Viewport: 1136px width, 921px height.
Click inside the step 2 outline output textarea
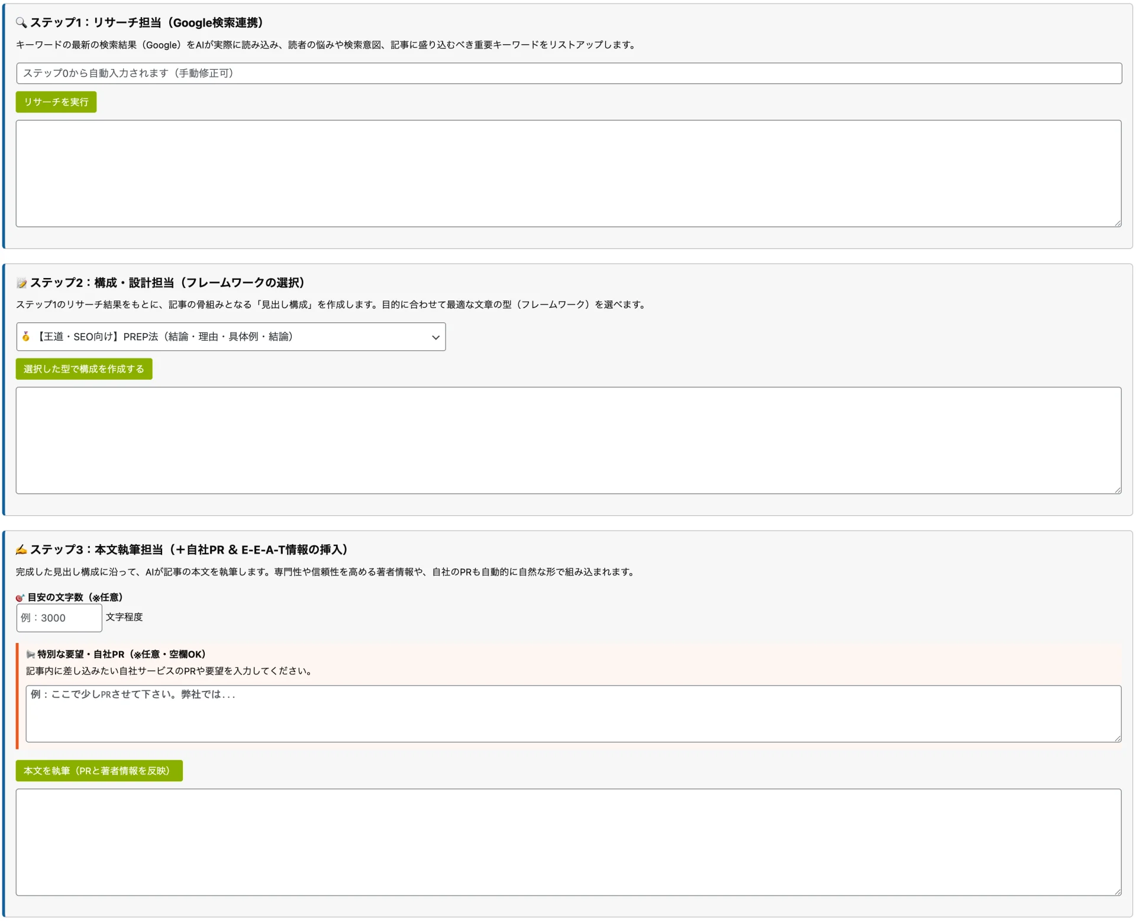[x=568, y=441]
